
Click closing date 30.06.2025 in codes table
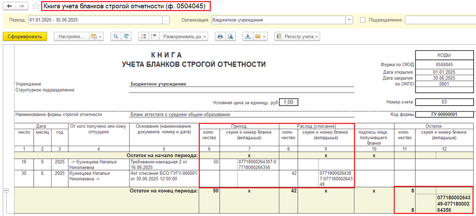click(444, 78)
